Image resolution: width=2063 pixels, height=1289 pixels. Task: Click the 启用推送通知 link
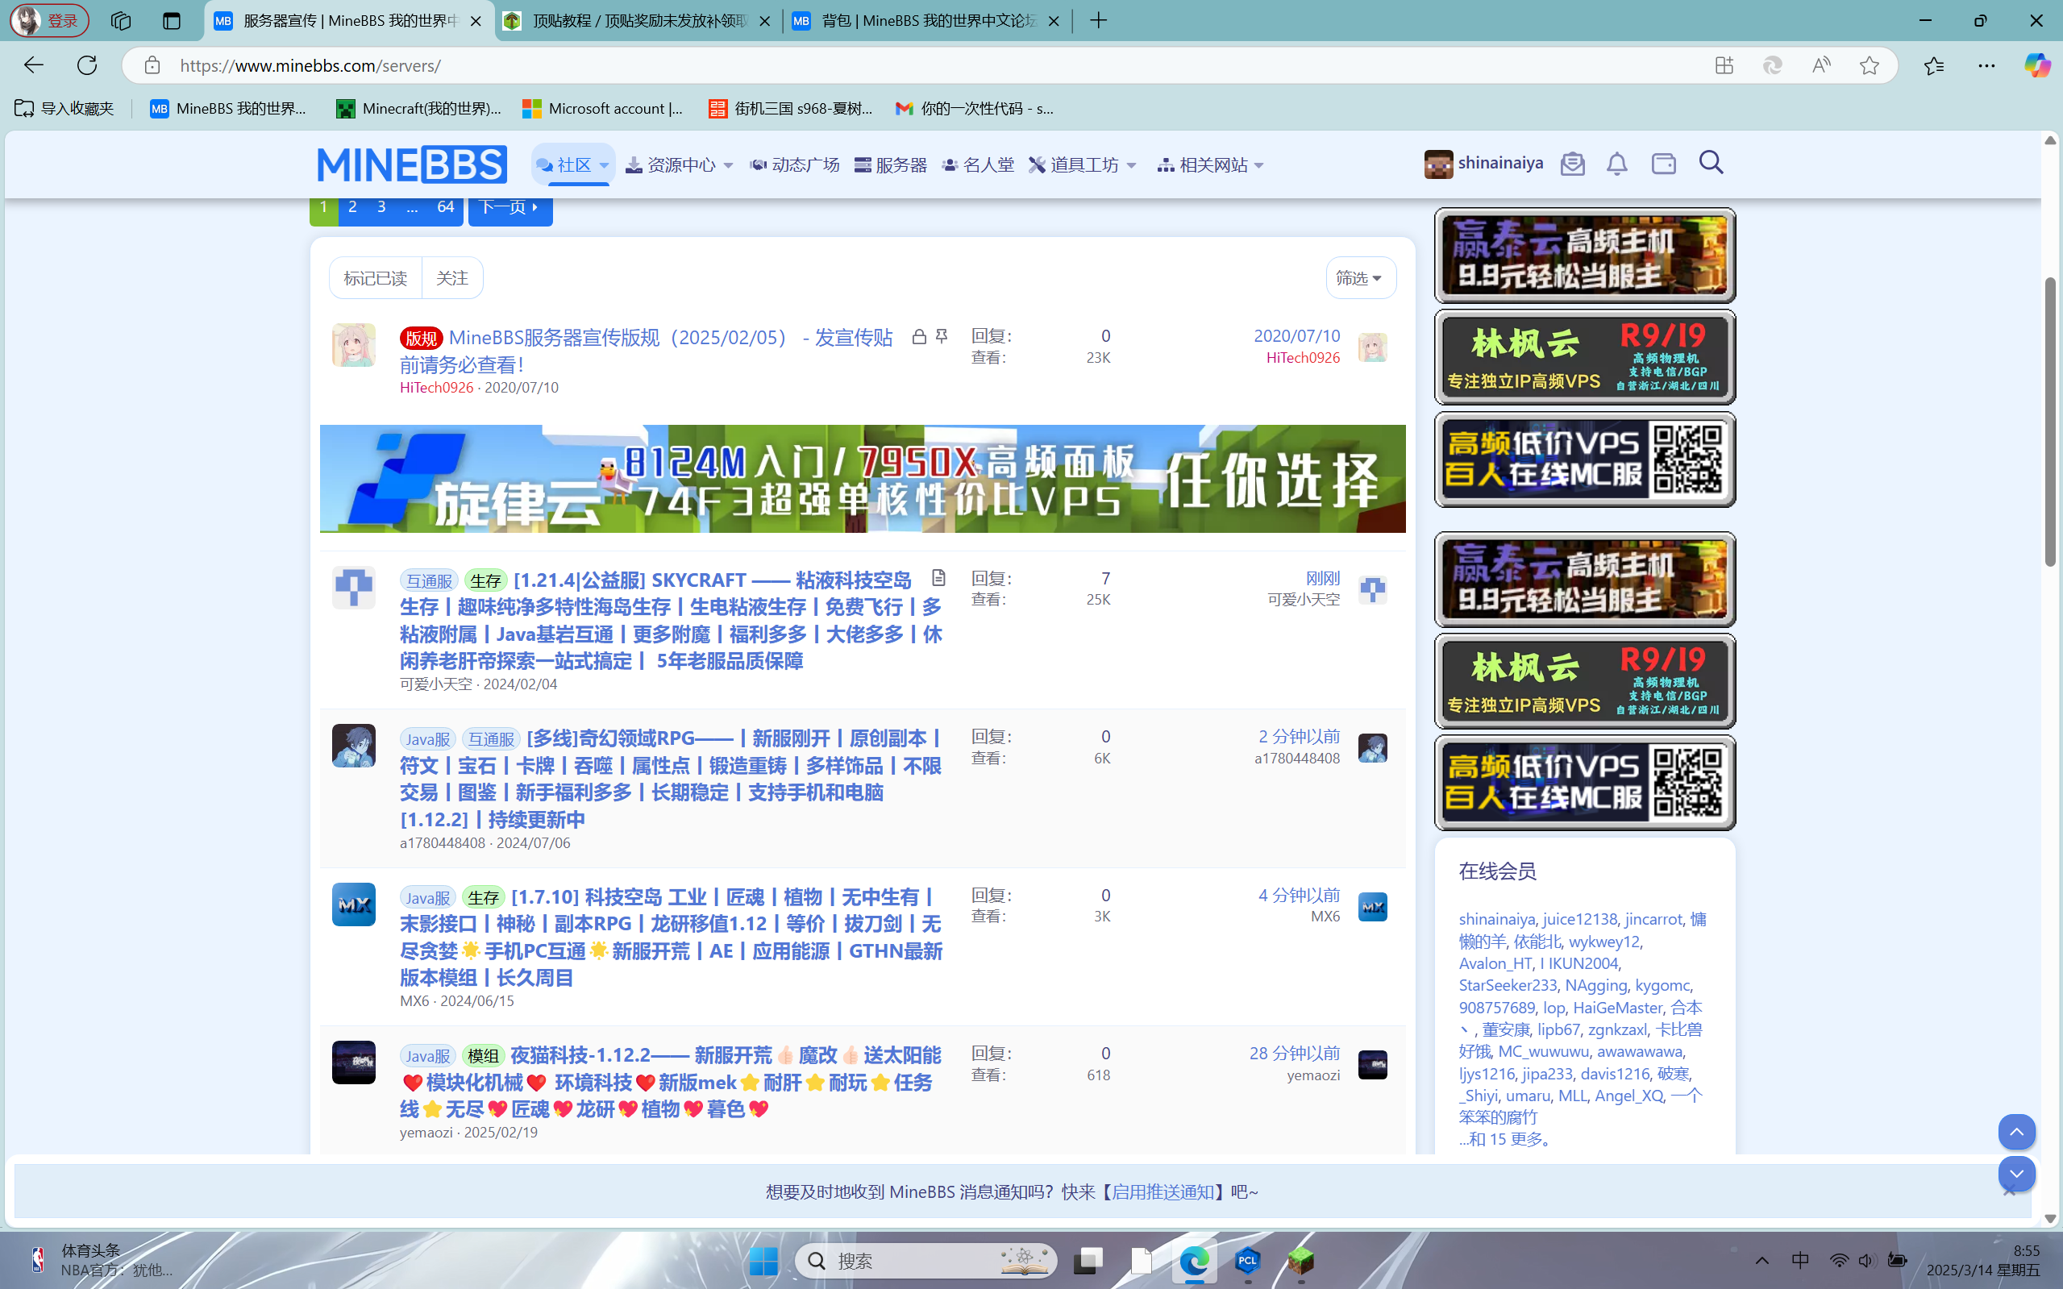pyautogui.click(x=1163, y=1191)
